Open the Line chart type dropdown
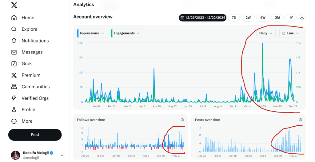Viewport: 315px width, 162px height. [291, 33]
